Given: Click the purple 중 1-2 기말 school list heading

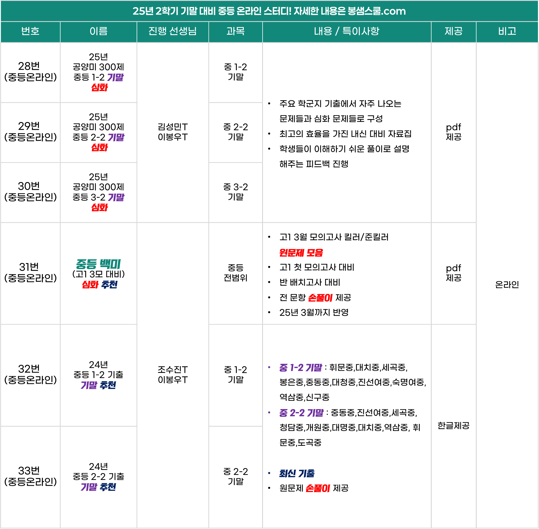Looking at the screenshot, I should (x=301, y=368).
